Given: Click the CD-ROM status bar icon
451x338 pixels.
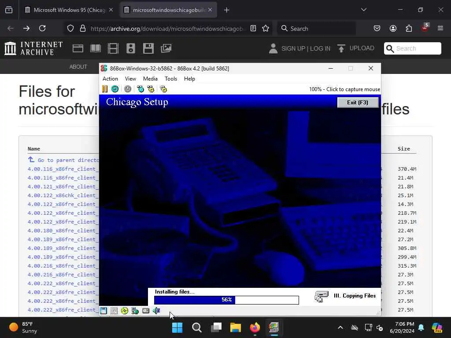Looking at the screenshot, I should (x=125, y=310).
